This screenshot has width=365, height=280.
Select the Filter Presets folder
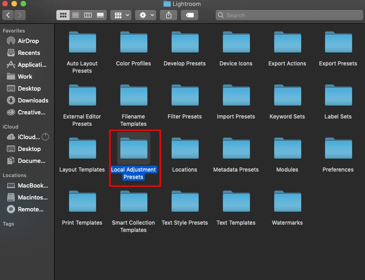click(x=185, y=95)
